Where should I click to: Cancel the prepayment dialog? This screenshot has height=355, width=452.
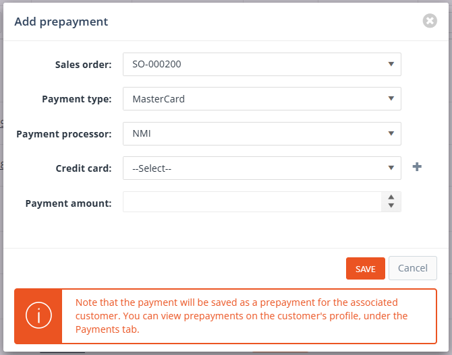(x=412, y=268)
